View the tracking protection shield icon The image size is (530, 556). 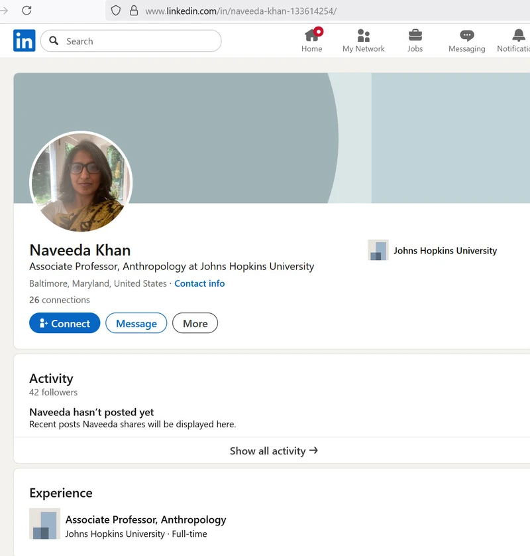(116, 11)
